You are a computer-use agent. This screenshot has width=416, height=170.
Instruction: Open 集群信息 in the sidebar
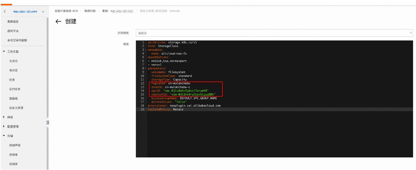[13, 21]
